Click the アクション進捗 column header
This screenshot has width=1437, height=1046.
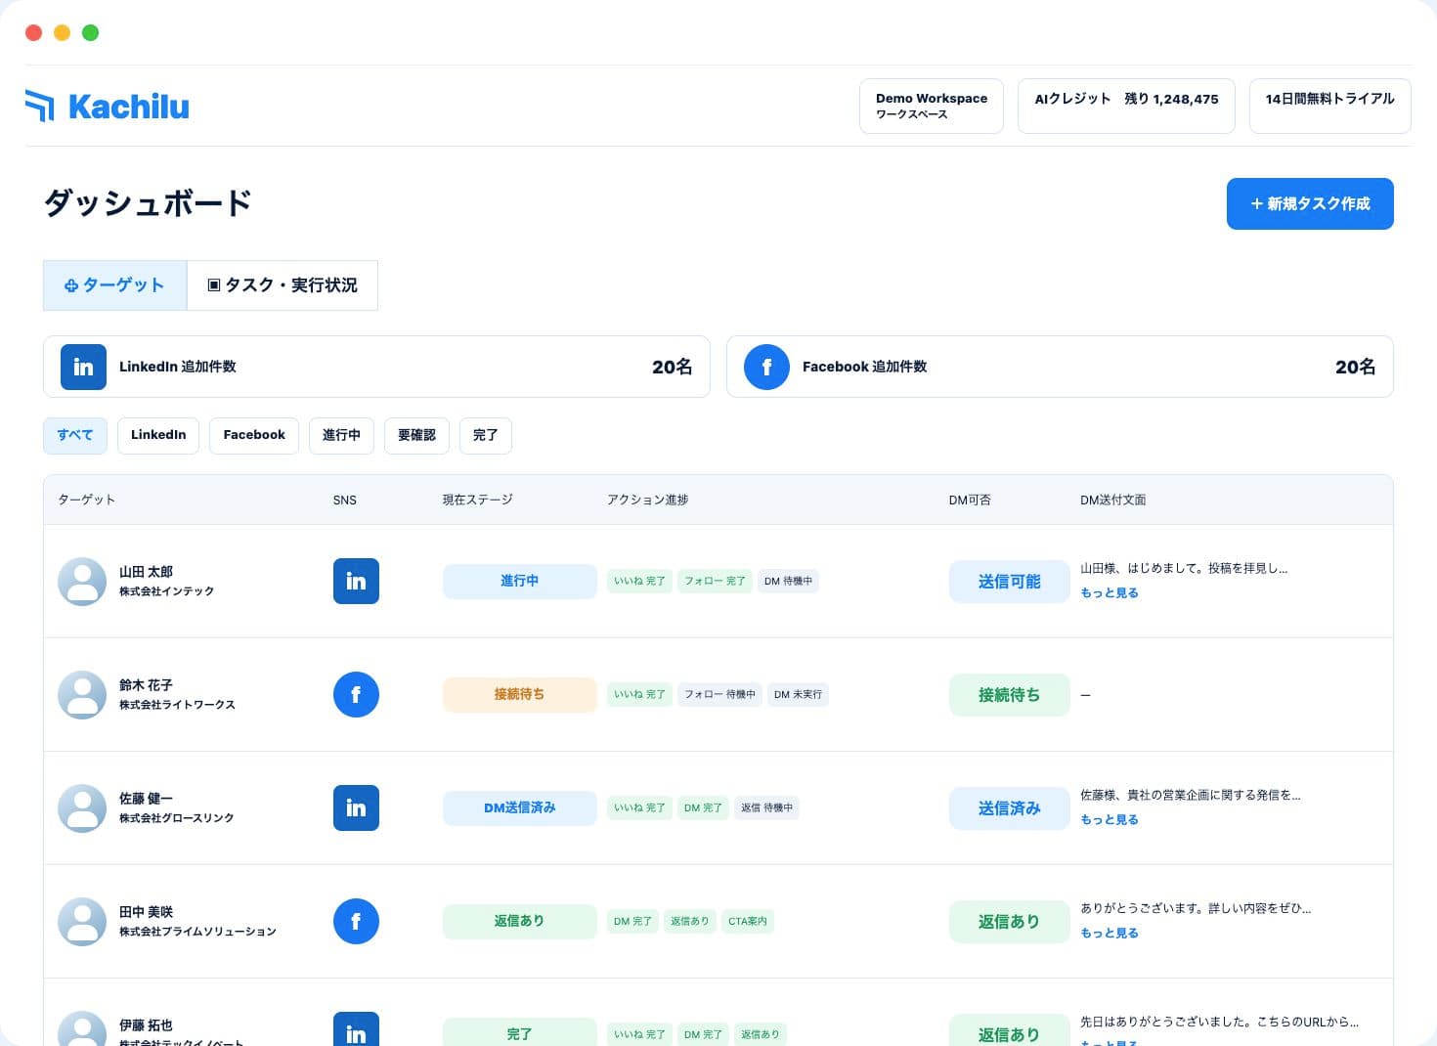(x=647, y=500)
